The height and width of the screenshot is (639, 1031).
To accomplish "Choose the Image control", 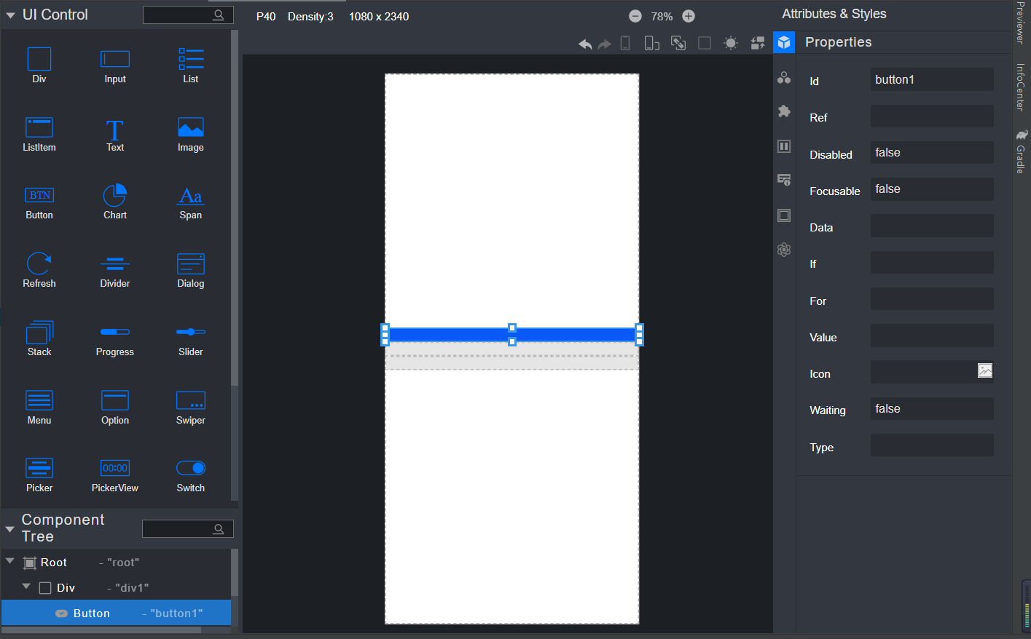I will (191, 134).
